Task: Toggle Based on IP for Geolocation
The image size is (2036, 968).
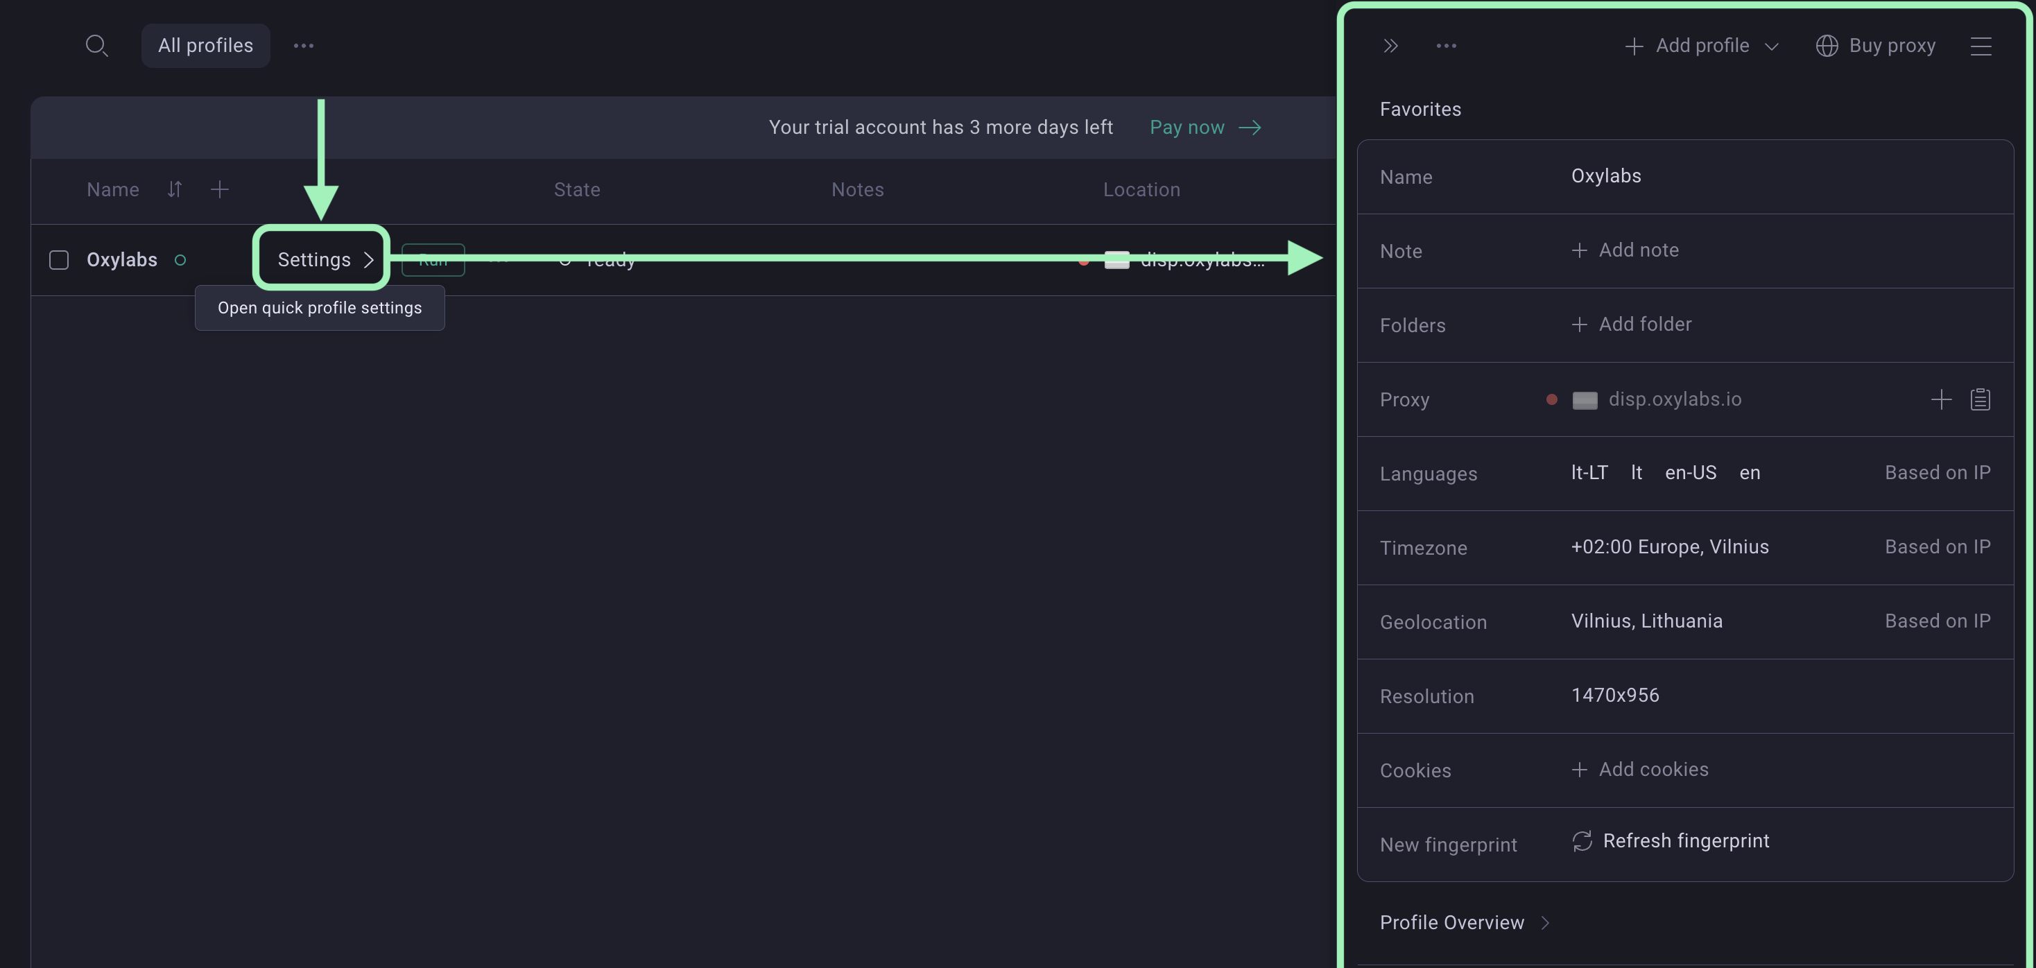Action: coord(1938,621)
